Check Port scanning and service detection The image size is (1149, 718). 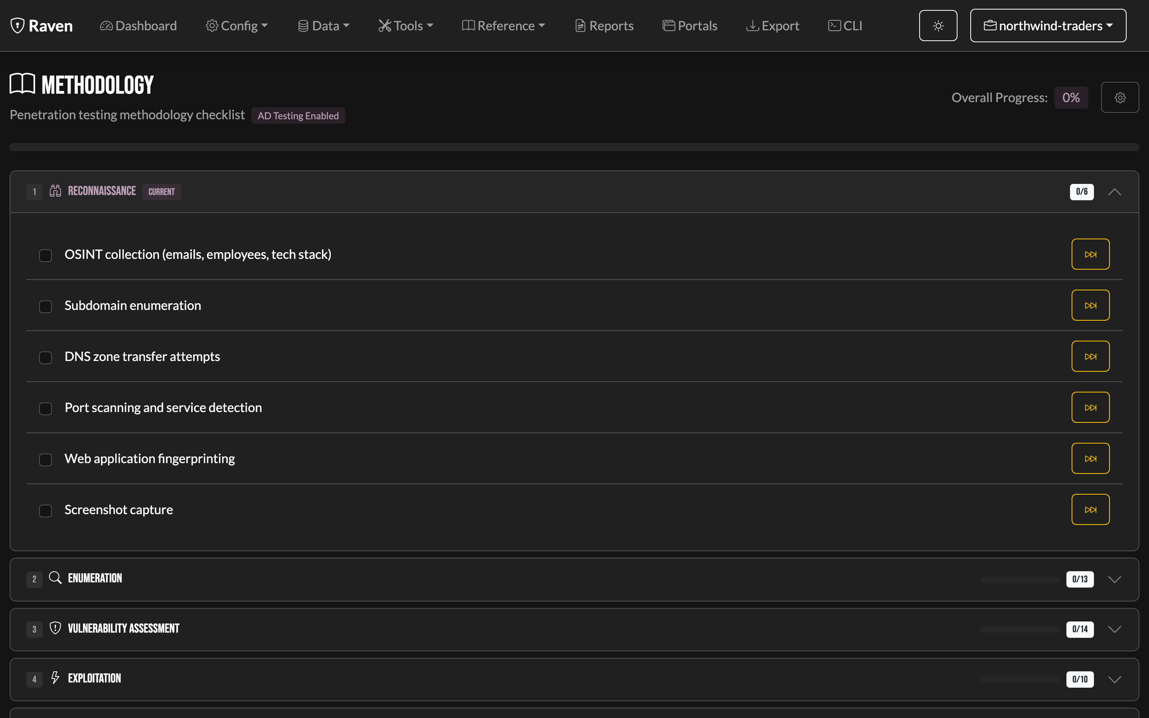coord(45,408)
